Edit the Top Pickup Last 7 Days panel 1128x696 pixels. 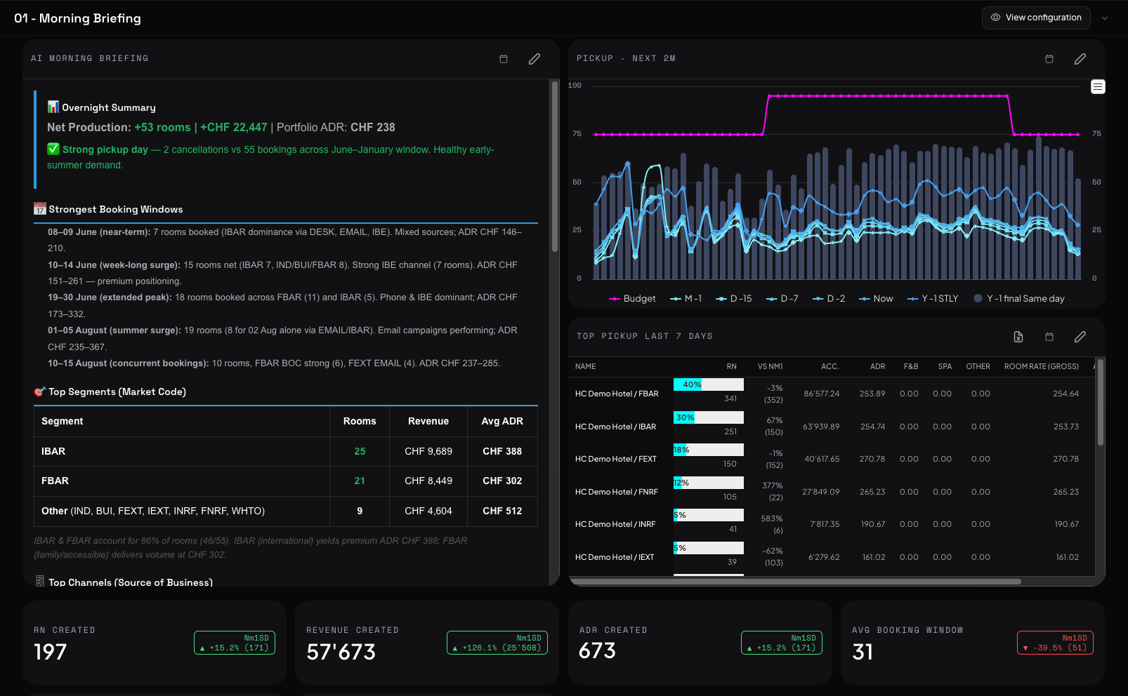[1080, 337]
